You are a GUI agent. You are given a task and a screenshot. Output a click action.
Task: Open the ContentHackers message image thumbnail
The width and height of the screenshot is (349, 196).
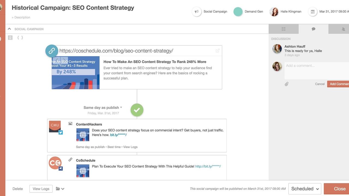pyautogui.click(x=83, y=134)
